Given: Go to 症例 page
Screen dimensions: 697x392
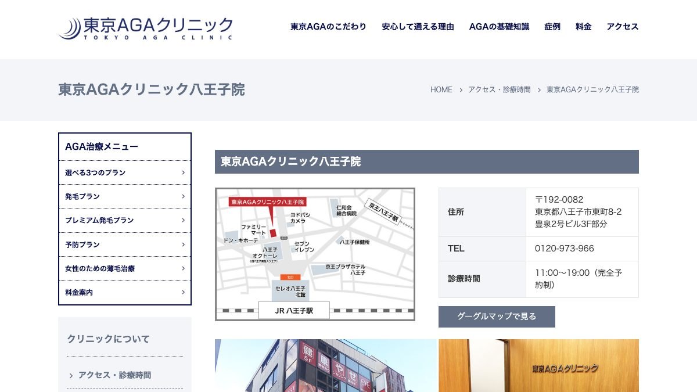Looking at the screenshot, I should pos(552,27).
